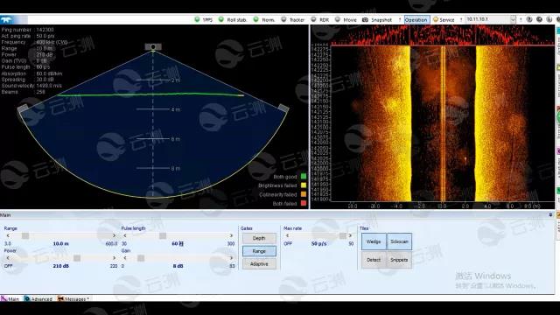The width and height of the screenshot is (560, 315).
Task: Click the RDR status icon
Action: point(313,19)
